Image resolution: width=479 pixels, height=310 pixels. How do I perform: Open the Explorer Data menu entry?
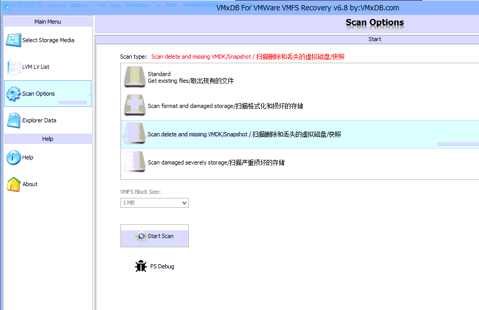point(48,120)
